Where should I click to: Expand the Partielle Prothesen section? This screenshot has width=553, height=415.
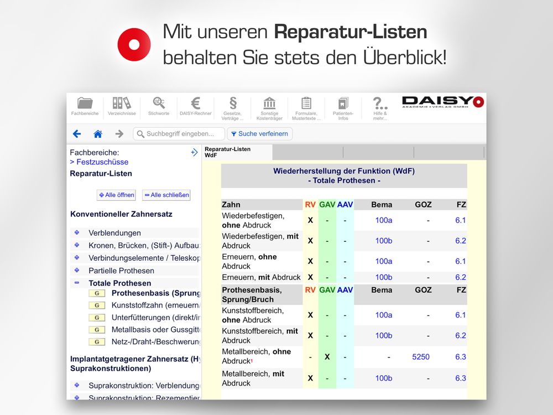(x=77, y=271)
